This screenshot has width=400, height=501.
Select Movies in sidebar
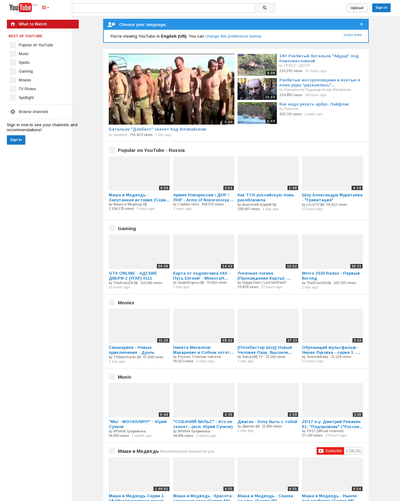25,80
